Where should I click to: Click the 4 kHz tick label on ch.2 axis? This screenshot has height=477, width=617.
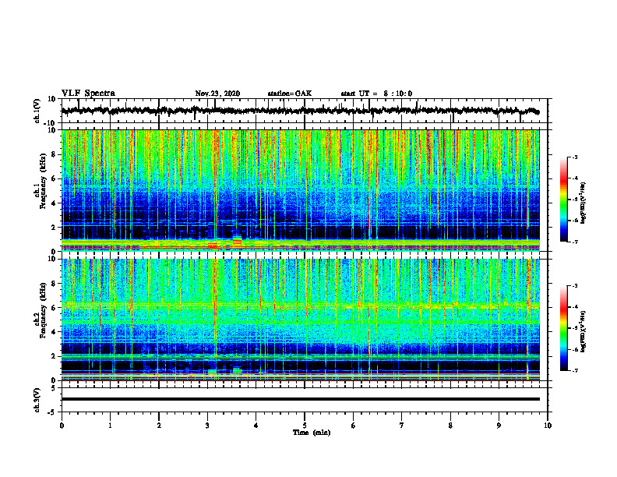[55, 332]
